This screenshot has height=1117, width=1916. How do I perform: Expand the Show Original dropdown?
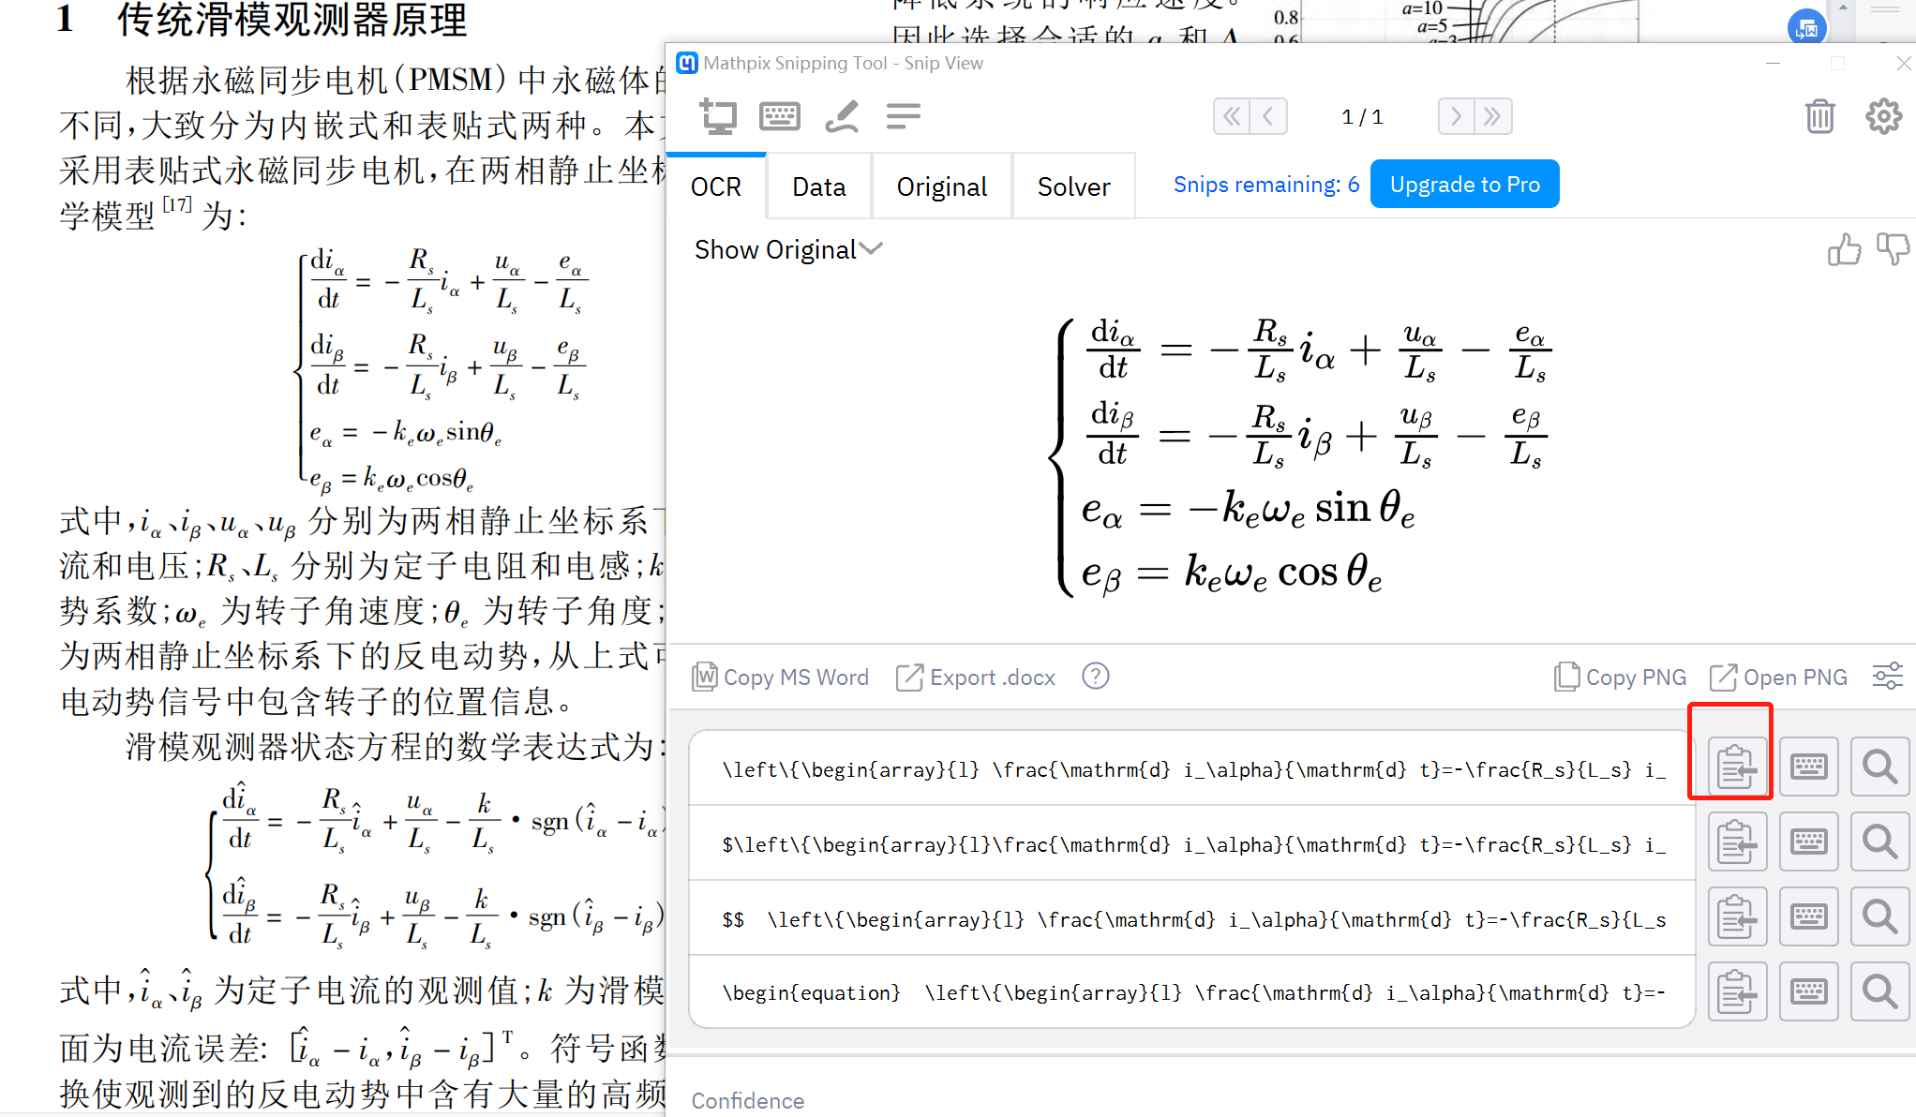point(787,249)
